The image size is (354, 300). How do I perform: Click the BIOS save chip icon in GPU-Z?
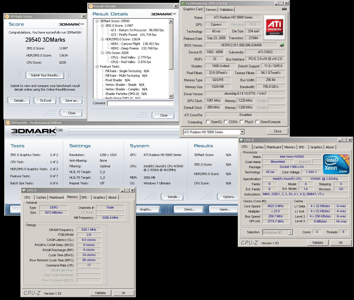click(282, 45)
